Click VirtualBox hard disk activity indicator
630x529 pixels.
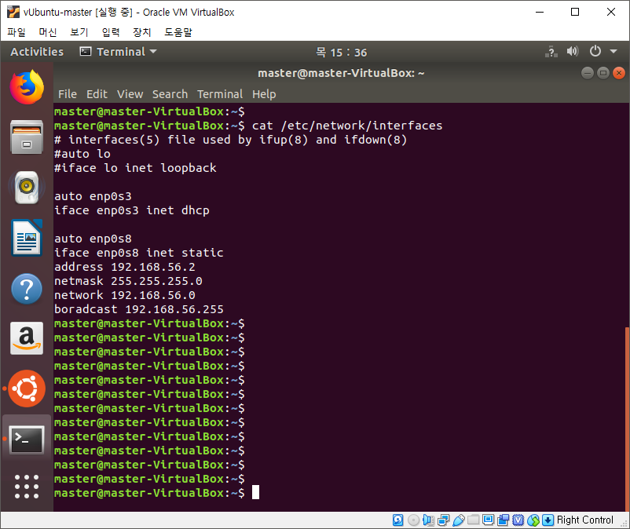pos(397,520)
